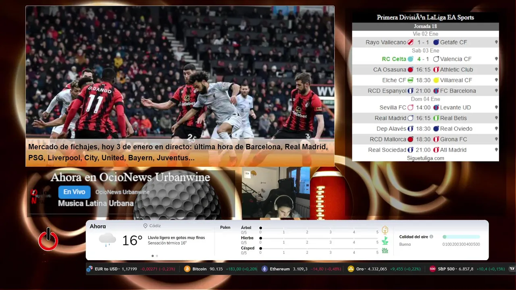Click the 'Vie 02 Ene' date row
The height and width of the screenshot is (290, 516).
point(425,34)
